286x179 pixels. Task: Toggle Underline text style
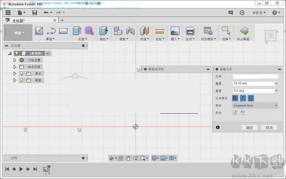tap(251, 98)
